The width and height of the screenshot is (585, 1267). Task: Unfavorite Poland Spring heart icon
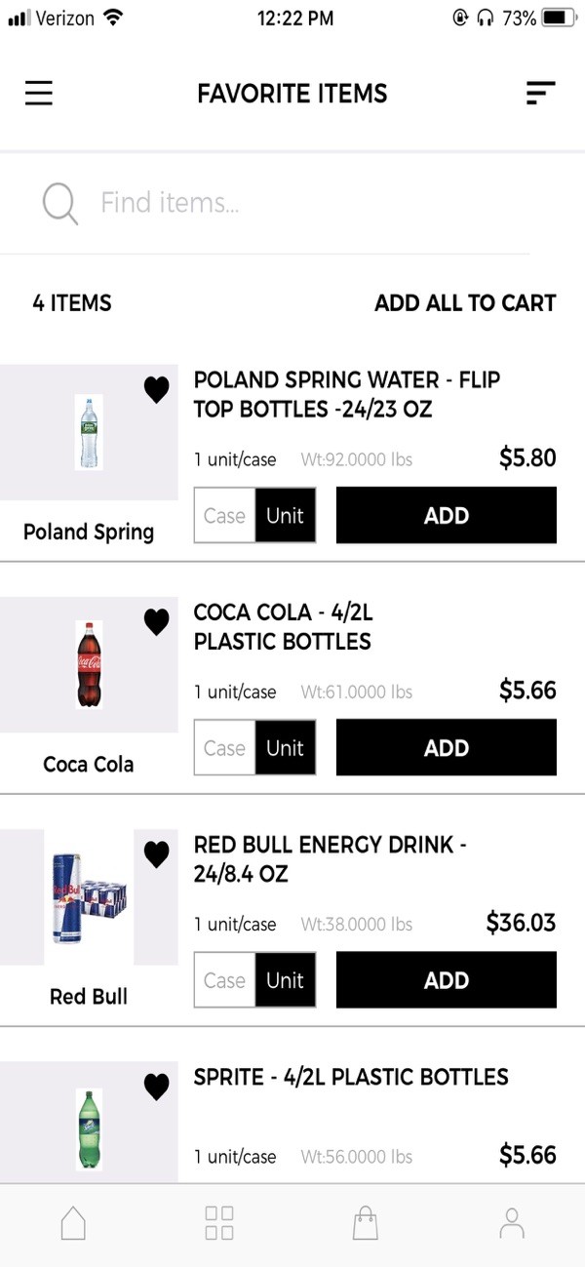(x=156, y=390)
